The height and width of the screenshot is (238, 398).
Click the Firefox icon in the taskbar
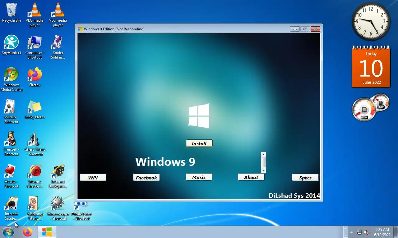point(28,232)
